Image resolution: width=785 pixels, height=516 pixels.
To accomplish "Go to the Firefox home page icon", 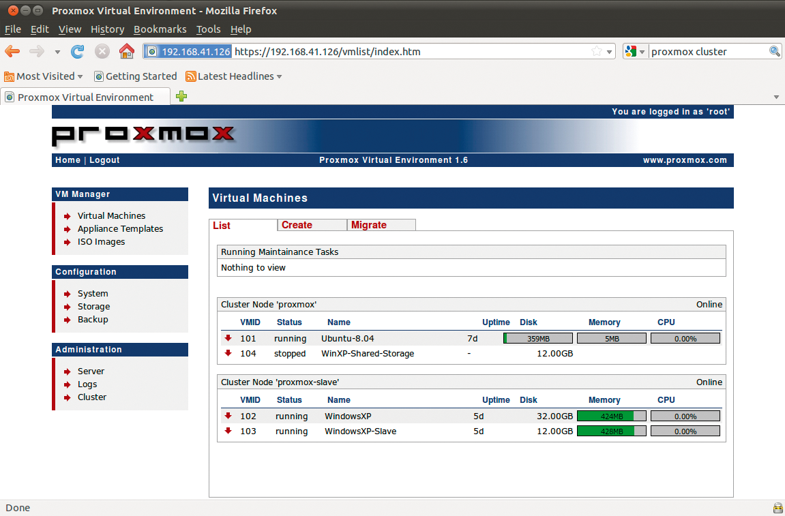I will point(126,51).
